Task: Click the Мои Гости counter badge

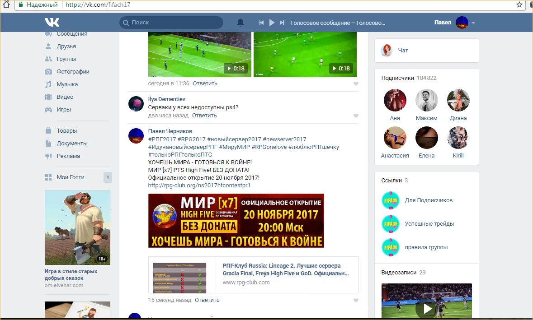Action: click(108, 177)
